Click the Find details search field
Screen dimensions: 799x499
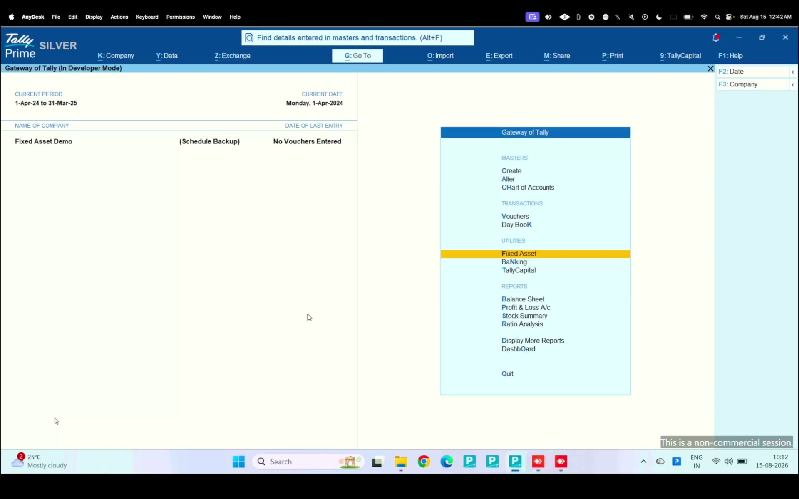click(x=357, y=38)
